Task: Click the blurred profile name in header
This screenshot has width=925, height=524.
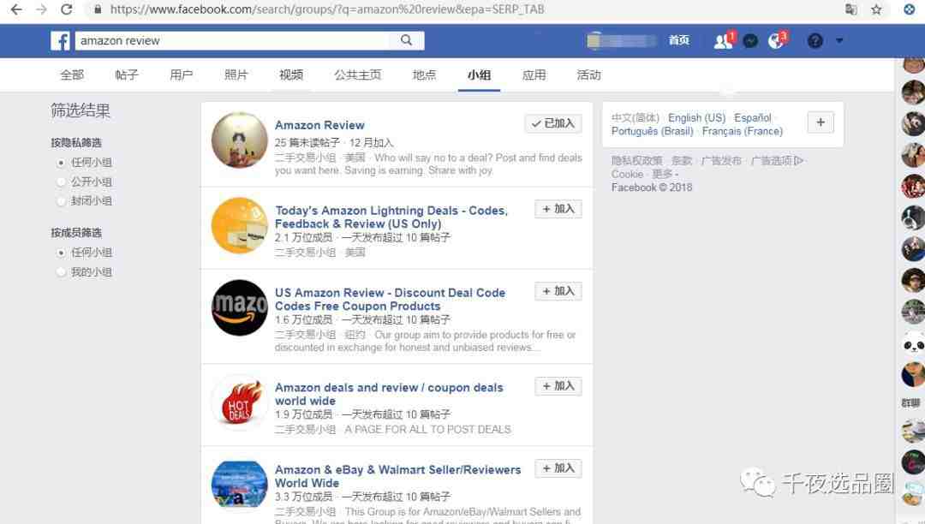Action: 622,41
